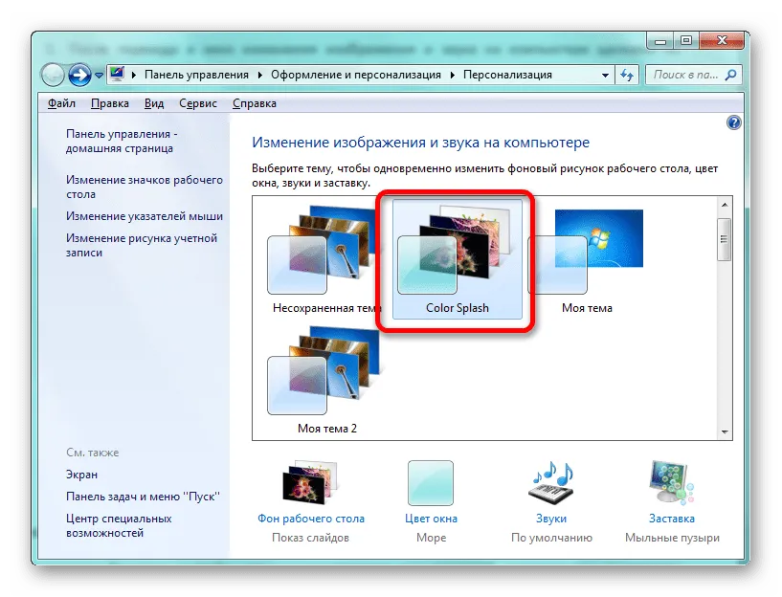Screen dimensions: 782x597
Task: Click the Фон рабочего стола icon
Action: click(311, 483)
